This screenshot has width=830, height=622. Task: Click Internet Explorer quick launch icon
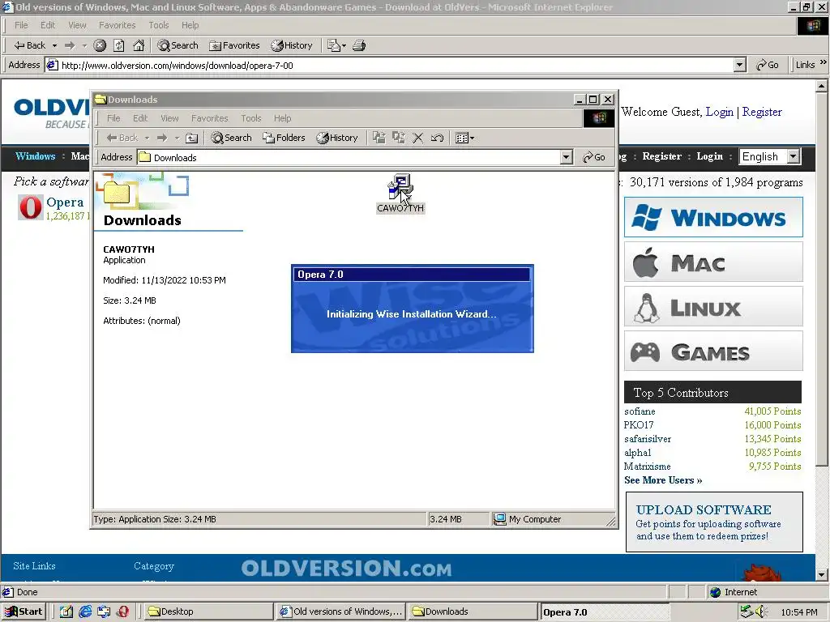(84, 611)
